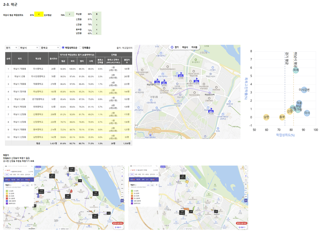Click the highlighted 하남중학교 cell
The image size is (321, 234).
tap(38, 91)
